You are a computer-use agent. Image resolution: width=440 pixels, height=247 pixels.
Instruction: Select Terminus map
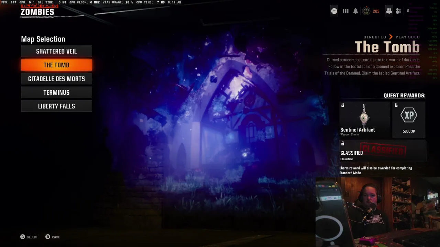click(56, 93)
